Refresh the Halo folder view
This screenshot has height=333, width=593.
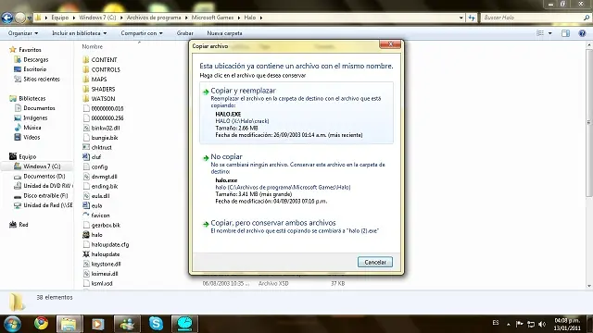pos(472,18)
